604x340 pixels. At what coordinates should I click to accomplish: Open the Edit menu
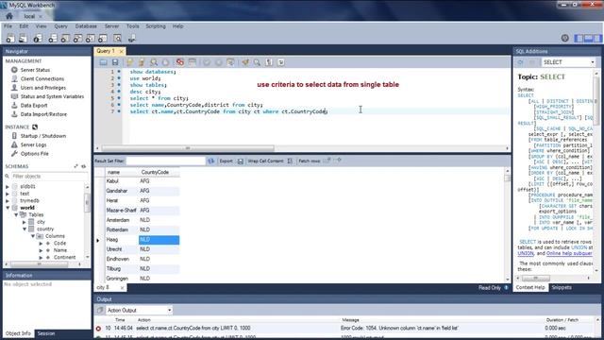point(24,26)
